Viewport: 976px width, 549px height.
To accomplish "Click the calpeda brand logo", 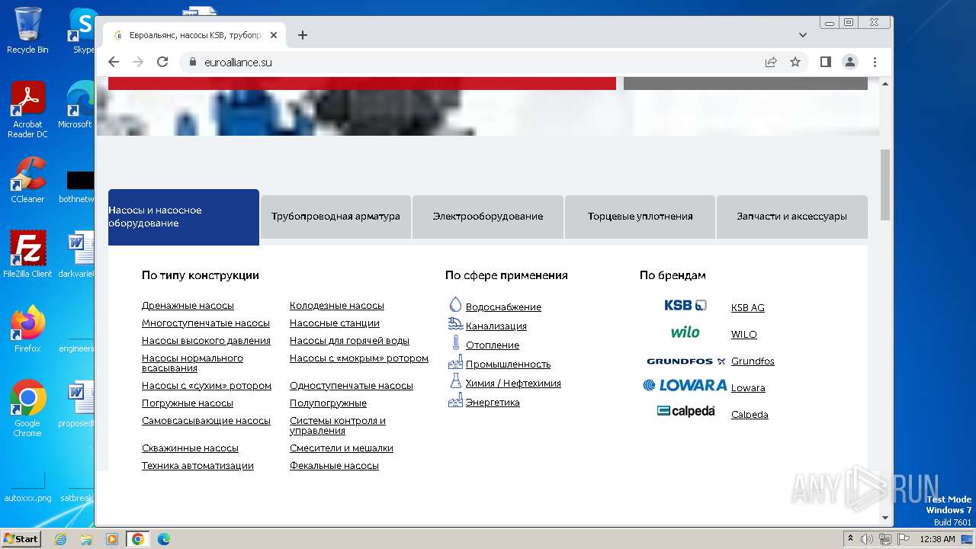I will coord(685,411).
